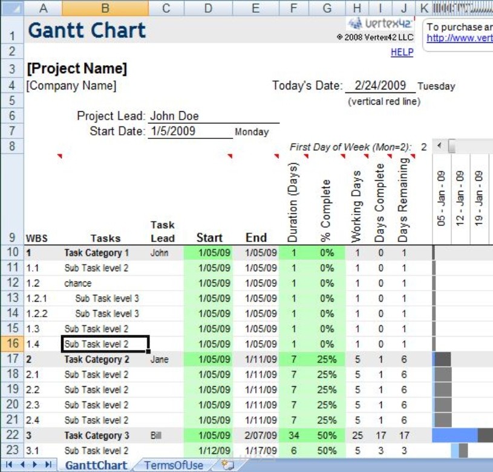Click the Vertex42 logo image
Viewport: 493px width, 472px height.
(x=380, y=24)
